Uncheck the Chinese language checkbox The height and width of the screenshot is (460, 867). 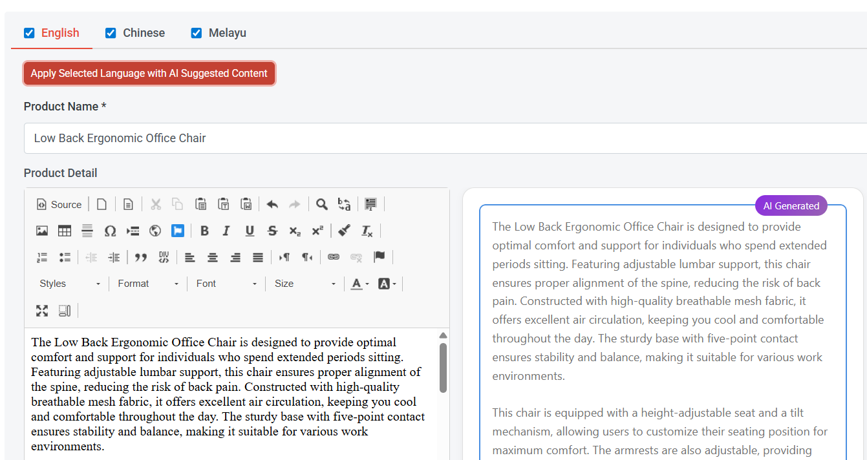click(x=111, y=32)
